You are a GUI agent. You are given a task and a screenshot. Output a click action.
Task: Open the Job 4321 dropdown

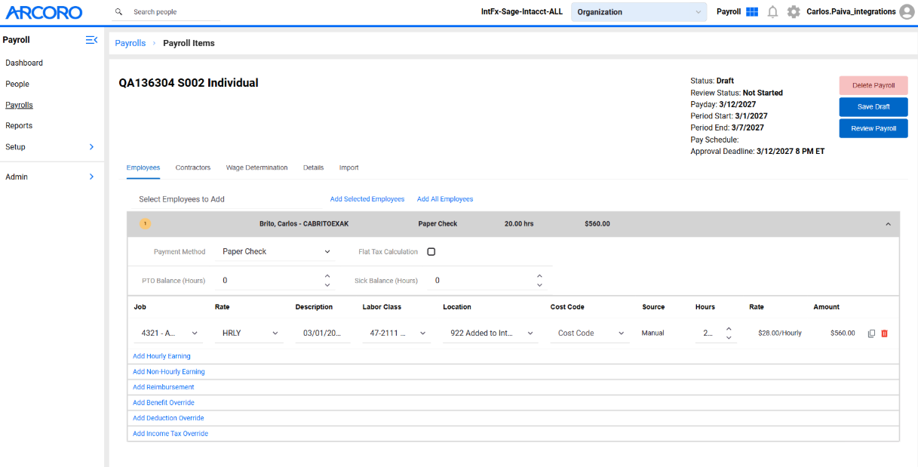[170, 333]
